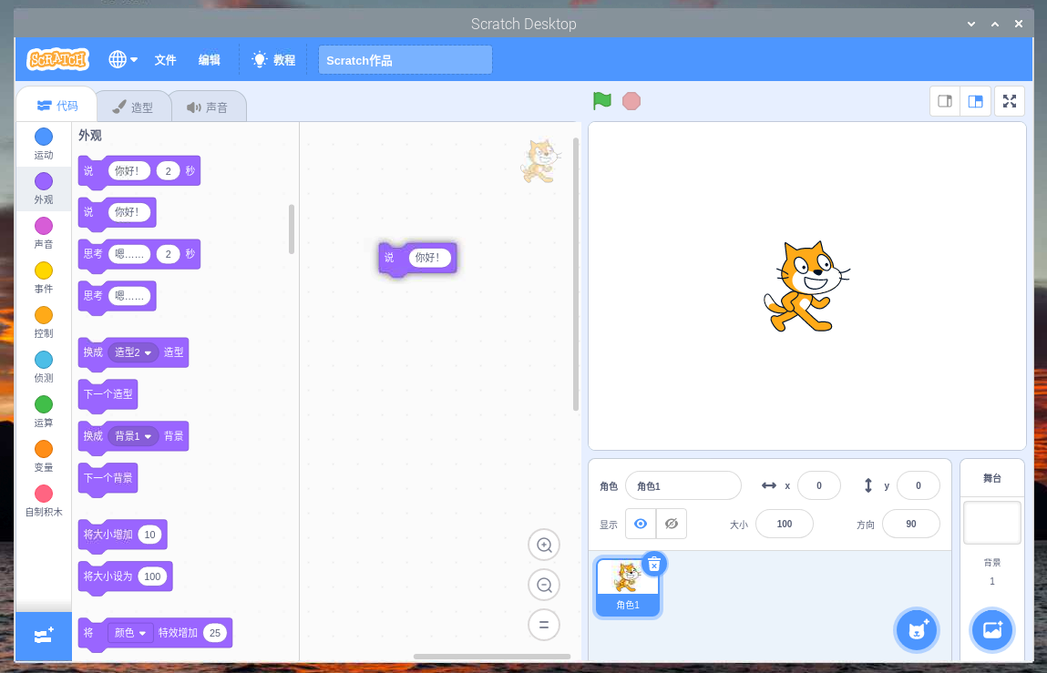1047x673 pixels.
Task: Click the add extension button
Action: [44, 637]
